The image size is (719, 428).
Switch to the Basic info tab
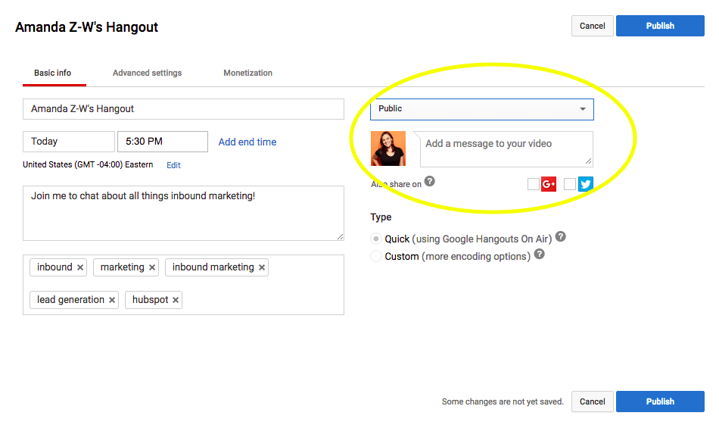53,73
